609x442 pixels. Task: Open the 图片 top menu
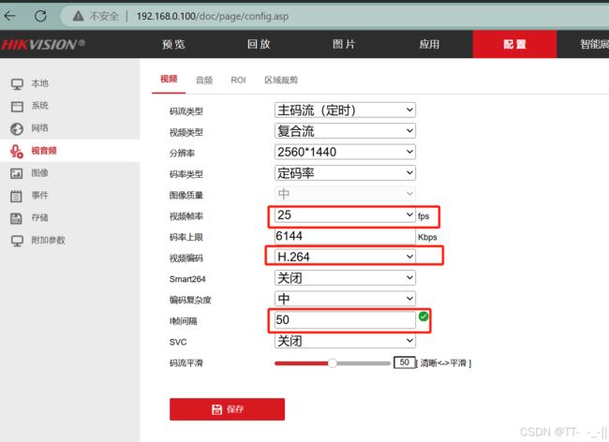[344, 44]
